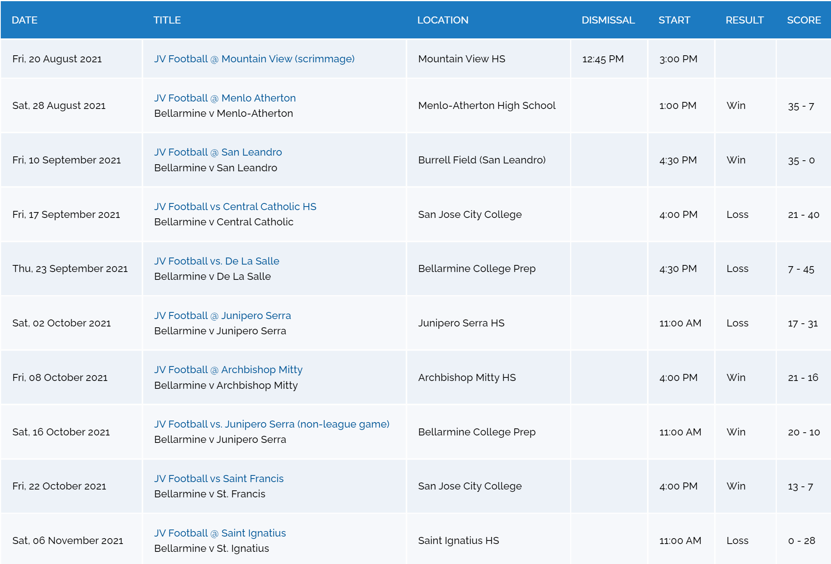Screen dimensions: 831x564
Task: Open JV Football vs Saint Francis link
Action: click(x=219, y=479)
